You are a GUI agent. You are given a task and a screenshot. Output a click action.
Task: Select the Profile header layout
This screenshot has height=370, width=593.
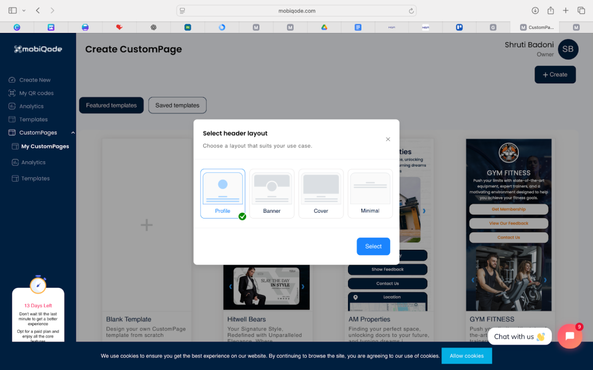[x=223, y=194]
